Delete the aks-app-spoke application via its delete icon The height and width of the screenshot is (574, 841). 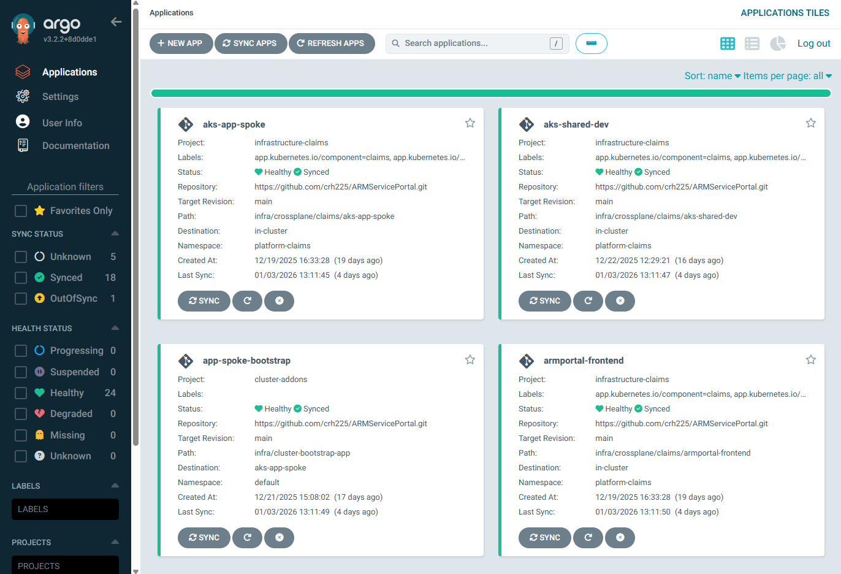click(279, 300)
